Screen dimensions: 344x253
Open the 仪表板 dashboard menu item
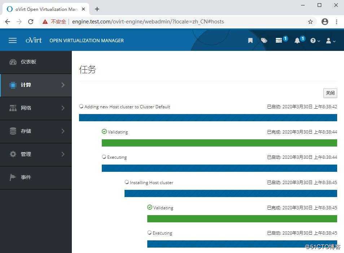[x=36, y=62]
